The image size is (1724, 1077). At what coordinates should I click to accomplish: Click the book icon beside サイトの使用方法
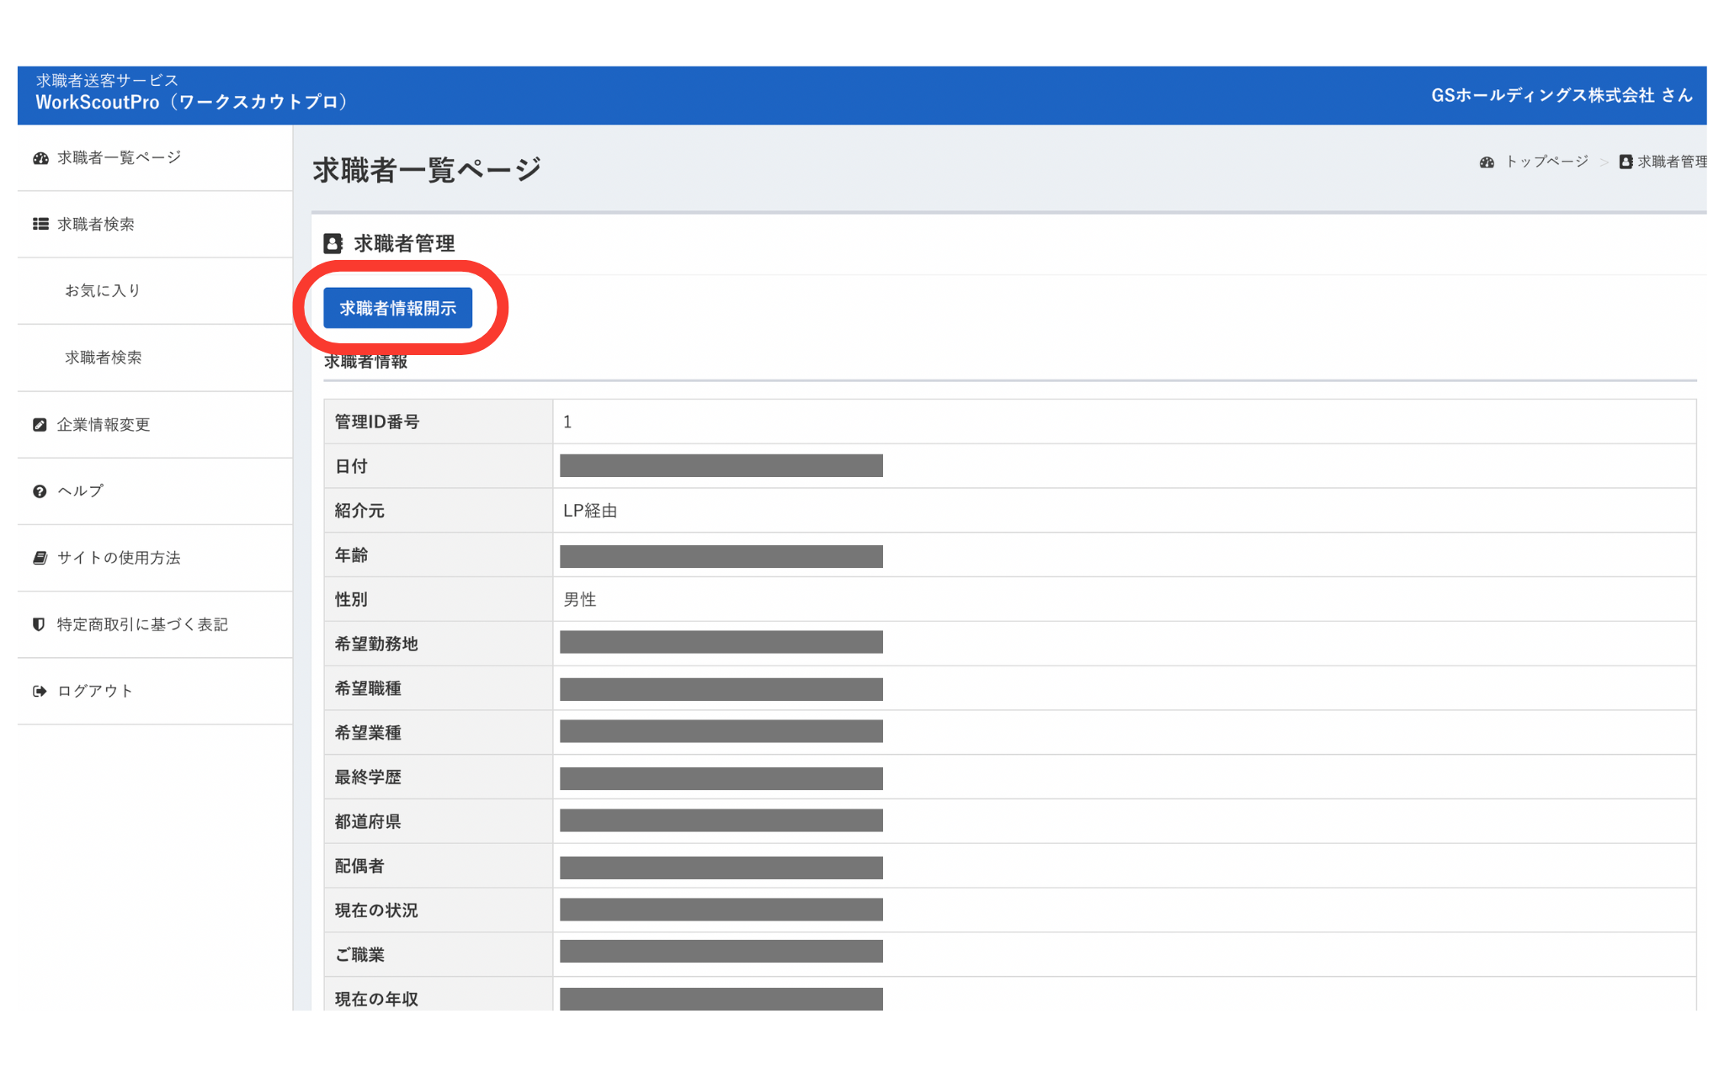point(40,558)
